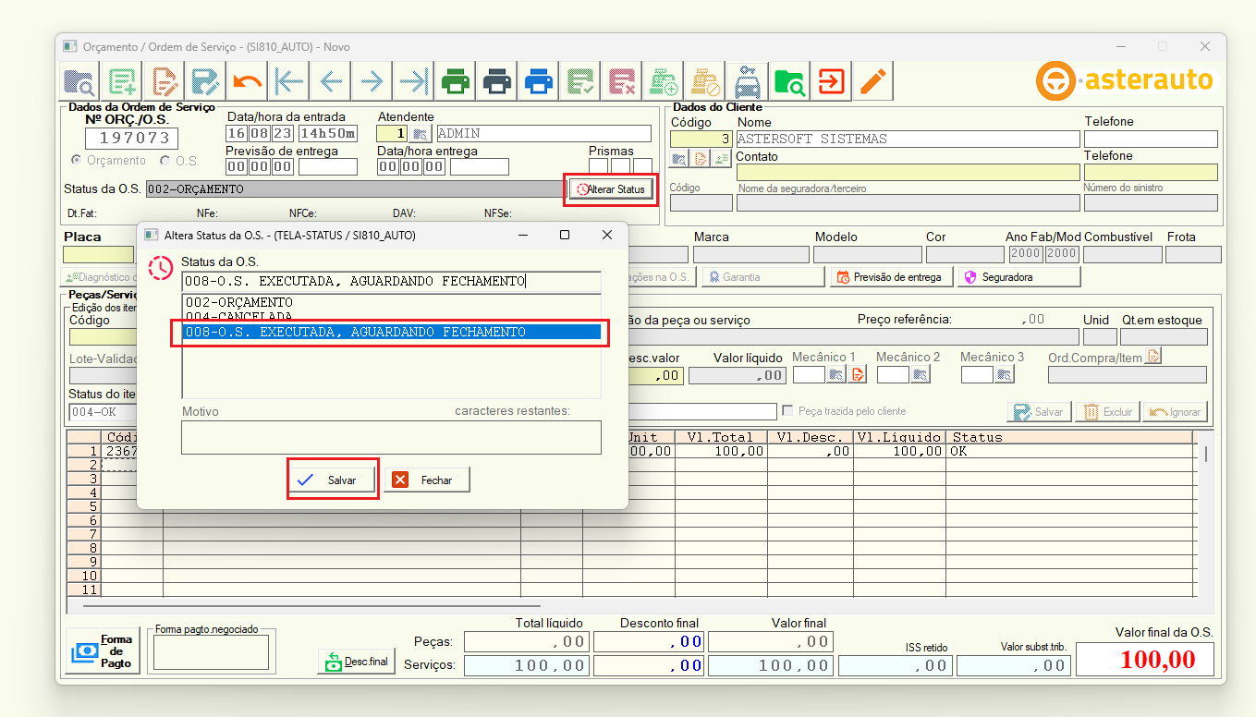1256x717 pixels.
Task: Click the blue printer icon
Action: (539, 82)
